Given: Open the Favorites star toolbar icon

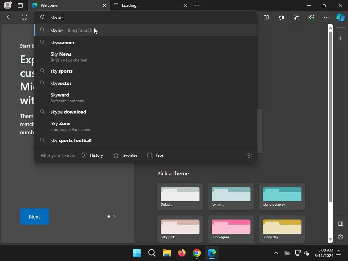Looking at the screenshot, I should pyautogui.click(x=281, y=17).
